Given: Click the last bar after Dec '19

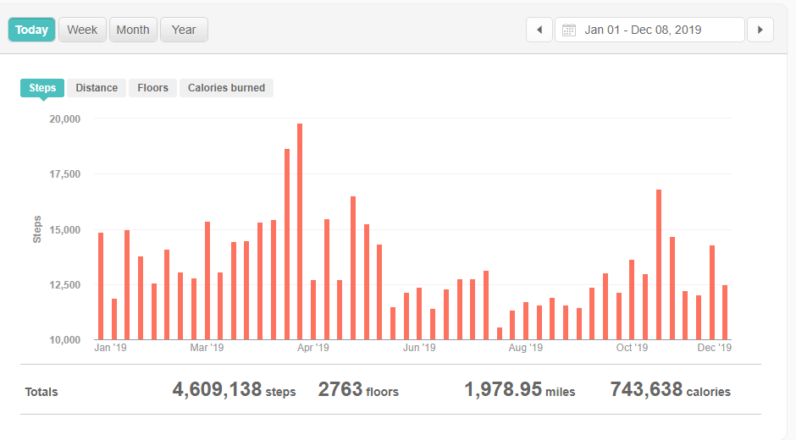Looking at the screenshot, I should point(725,312).
